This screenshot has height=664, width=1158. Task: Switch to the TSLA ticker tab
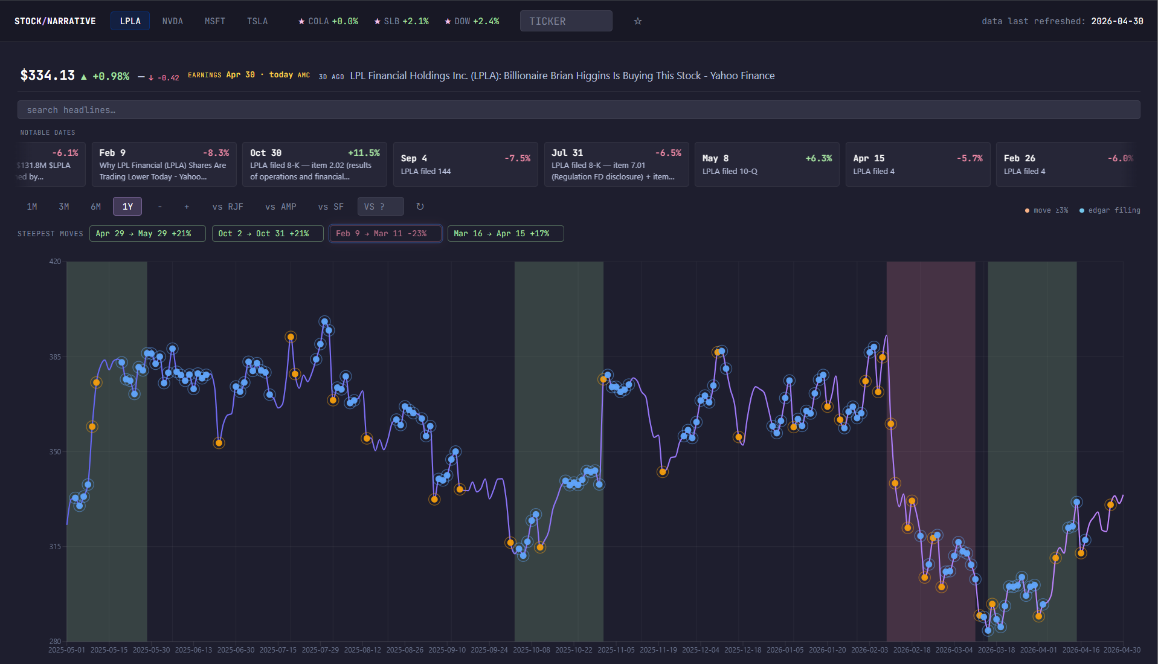[x=257, y=21]
